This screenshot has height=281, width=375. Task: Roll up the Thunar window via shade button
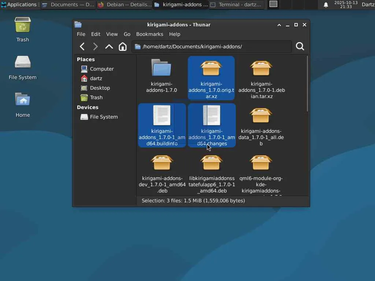[279, 25]
